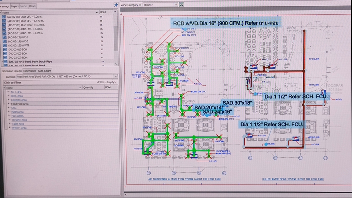This screenshot has height=198, width=352.
Task: Expand the Food Park Area group
Action: point(8,104)
